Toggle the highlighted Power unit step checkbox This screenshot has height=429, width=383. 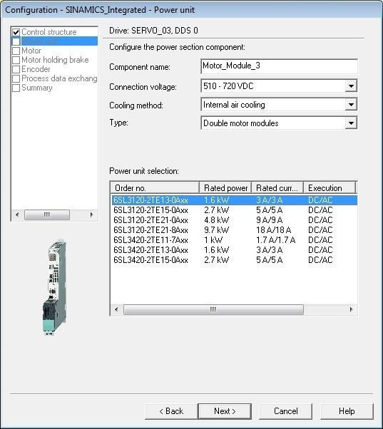(16, 41)
